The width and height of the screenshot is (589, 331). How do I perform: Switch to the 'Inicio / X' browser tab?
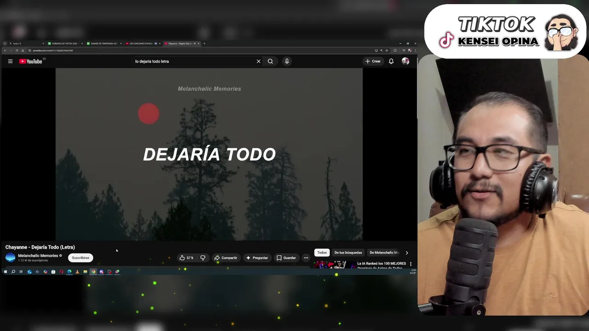(27, 44)
